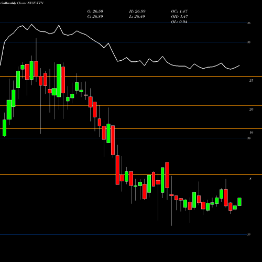
Task: Click the '8' orange level label
Action: coord(250,179)
